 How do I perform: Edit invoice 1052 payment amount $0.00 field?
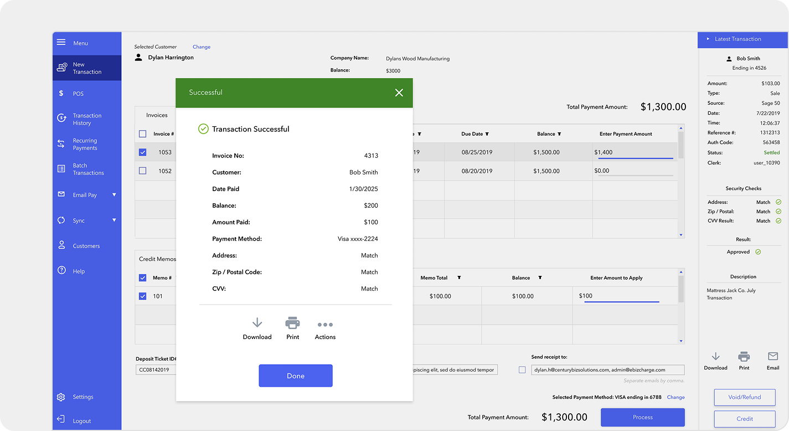(x=634, y=171)
